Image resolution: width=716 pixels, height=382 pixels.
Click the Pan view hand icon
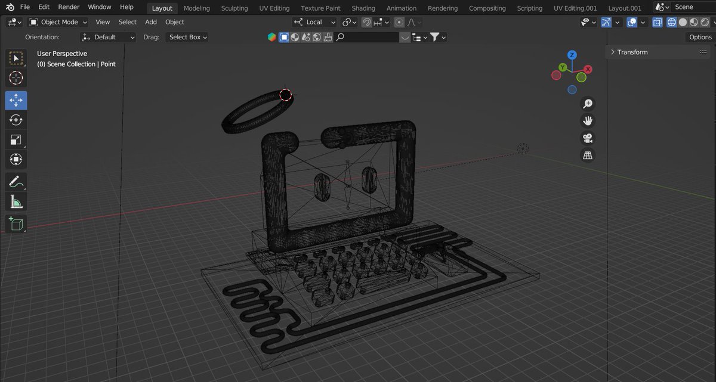(588, 121)
